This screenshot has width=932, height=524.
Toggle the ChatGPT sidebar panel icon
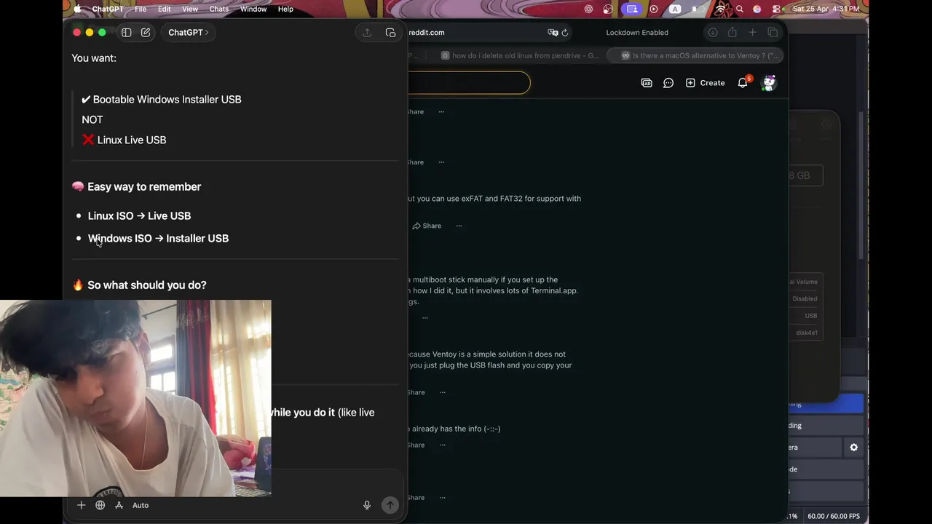tap(127, 32)
